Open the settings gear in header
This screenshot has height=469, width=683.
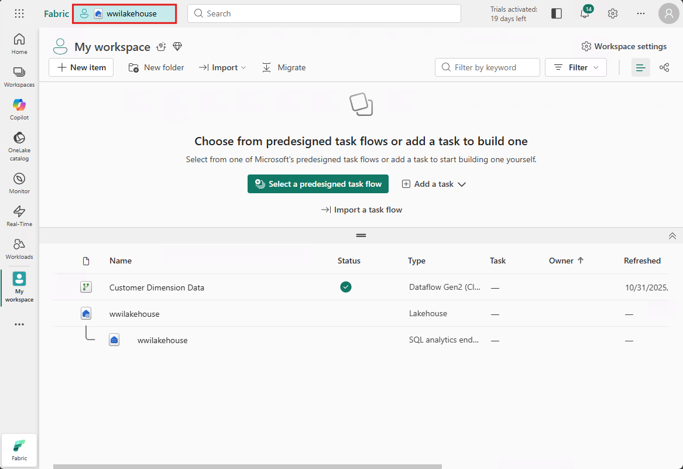pos(613,13)
